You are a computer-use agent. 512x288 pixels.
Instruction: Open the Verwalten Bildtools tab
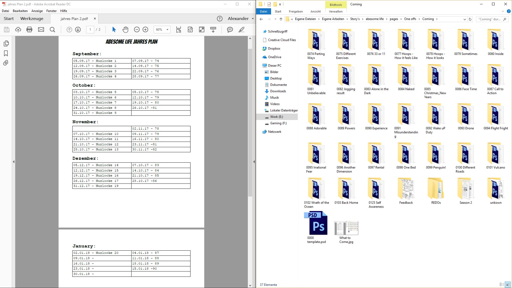click(x=336, y=11)
